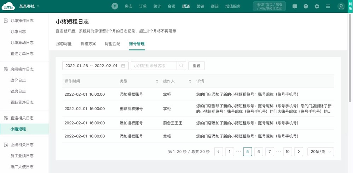Image resolution: width=353 pixels, height=173 pixels.
Task: Open settings via the gear icon
Action: point(317,6)
